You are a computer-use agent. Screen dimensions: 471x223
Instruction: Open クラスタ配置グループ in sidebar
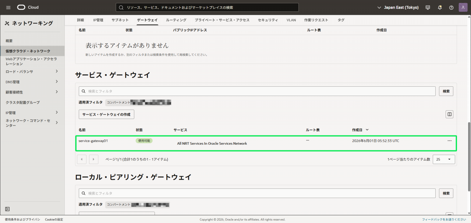tap(23, 102)
